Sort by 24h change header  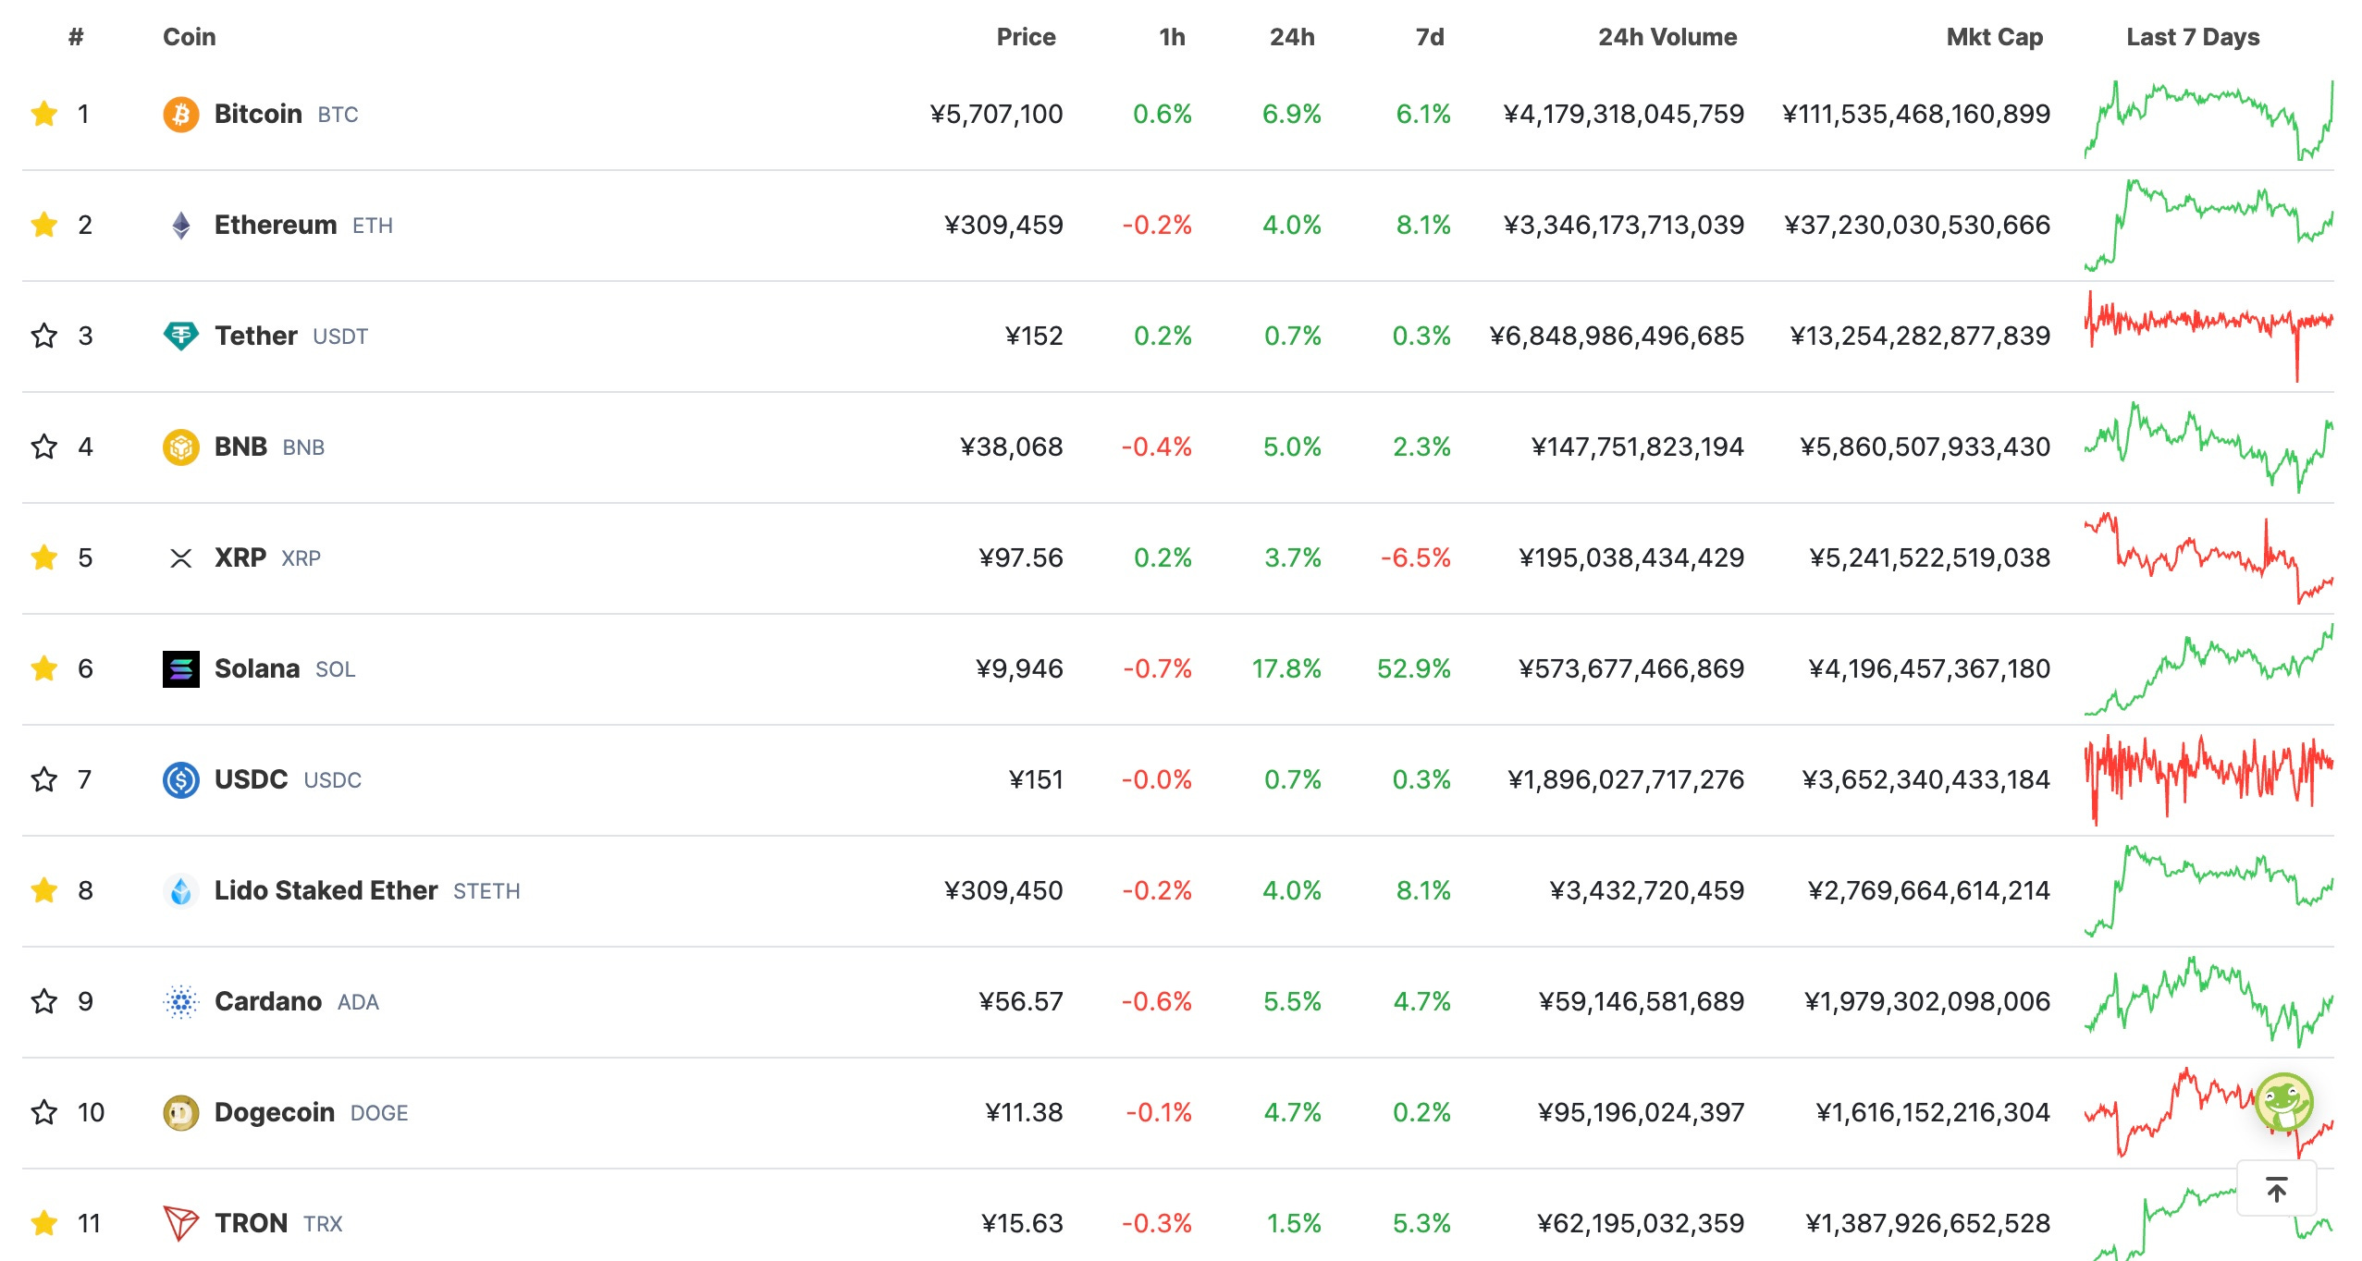coord(1292,37)
